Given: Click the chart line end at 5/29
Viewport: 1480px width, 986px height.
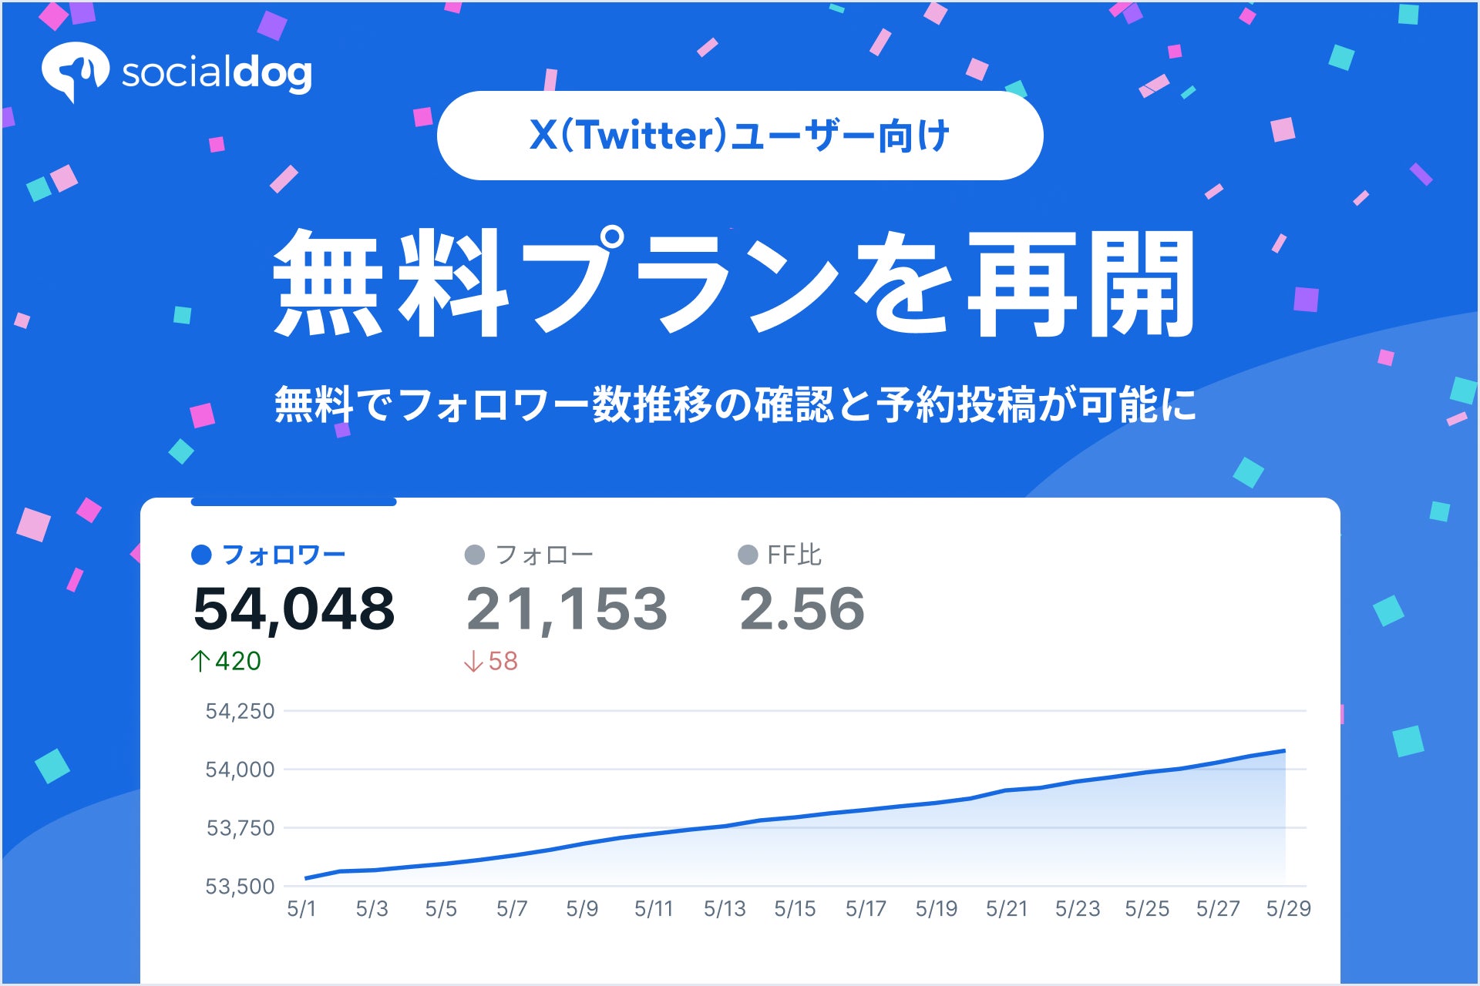Looking at the screenshot, I should [x=1283, y=750].
